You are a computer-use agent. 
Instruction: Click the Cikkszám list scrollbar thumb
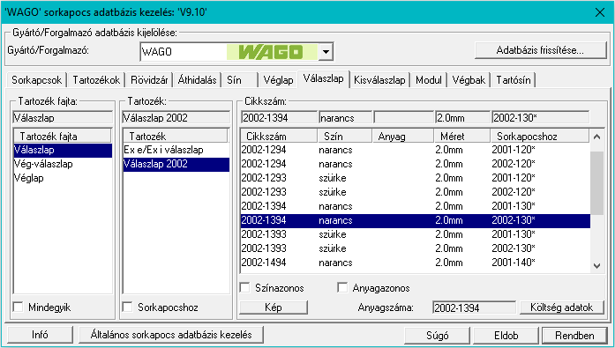pyautogui.click(x=596, y=183)
